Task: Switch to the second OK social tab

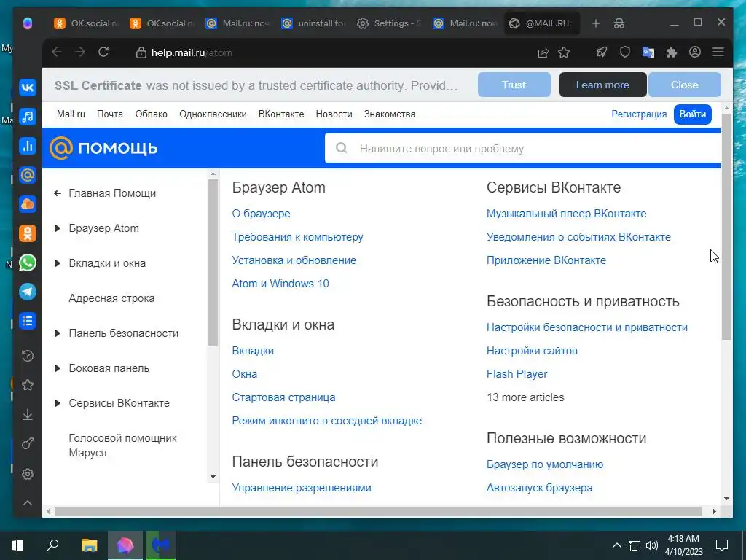Action: coord(161,23)
